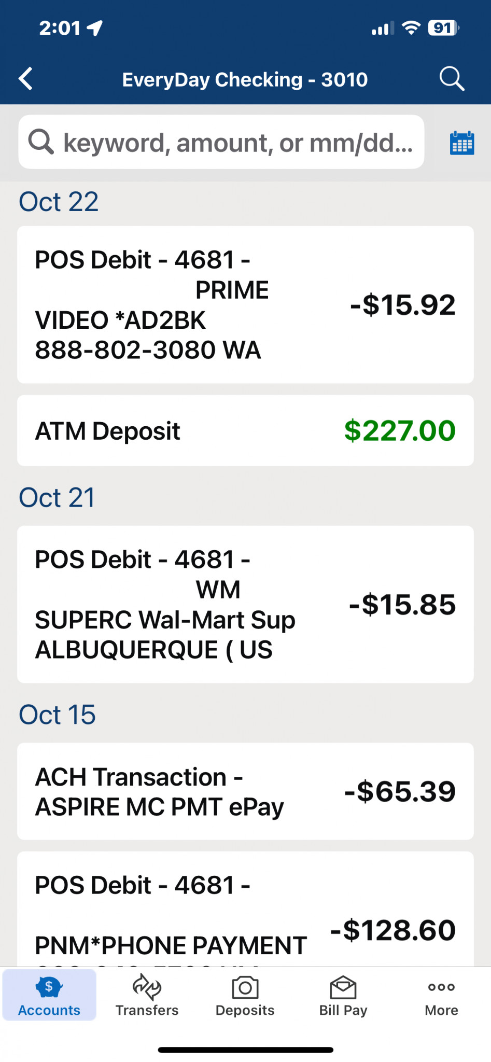The width and height of the screenshot is (491, 1062).
Task: Open the Wal-Mart -$15.85 transaction
Action: pyautogui.click(x=245, y=604)
